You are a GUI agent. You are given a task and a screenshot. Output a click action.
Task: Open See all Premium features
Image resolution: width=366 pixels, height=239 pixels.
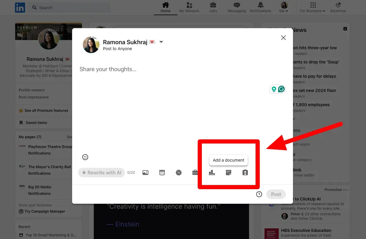(x=44, y=110)
